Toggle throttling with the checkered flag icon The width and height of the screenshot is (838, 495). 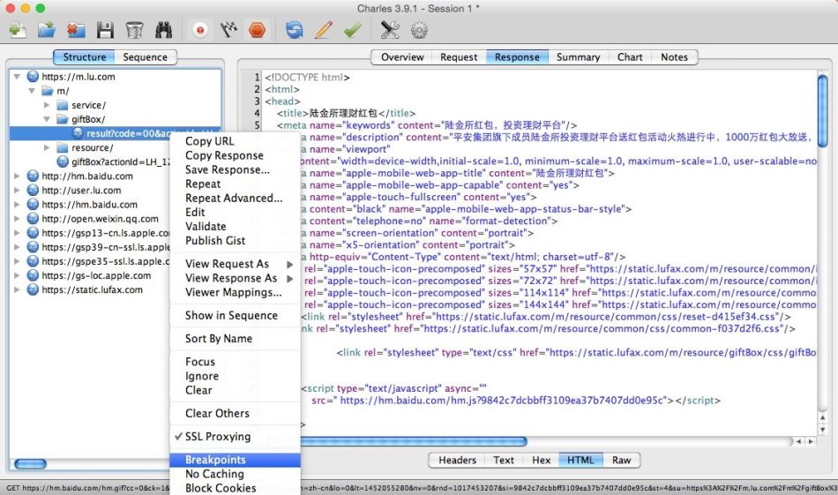[x=228, y=30]
